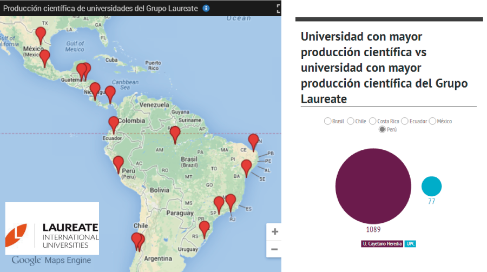Pick the Ecuador radio option

405,121
